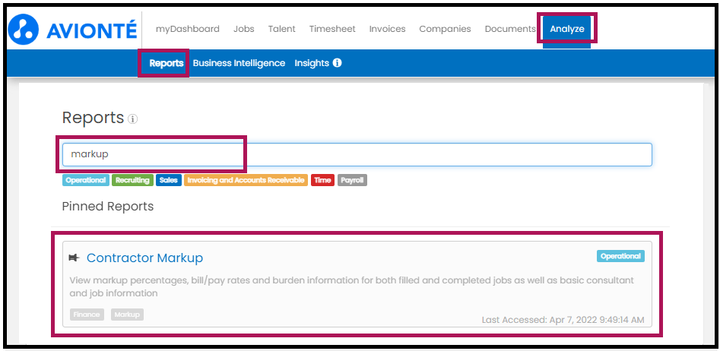Select the Analyze tab
The width and height of the screenshot is (720, 351).
tap(567, 29)
